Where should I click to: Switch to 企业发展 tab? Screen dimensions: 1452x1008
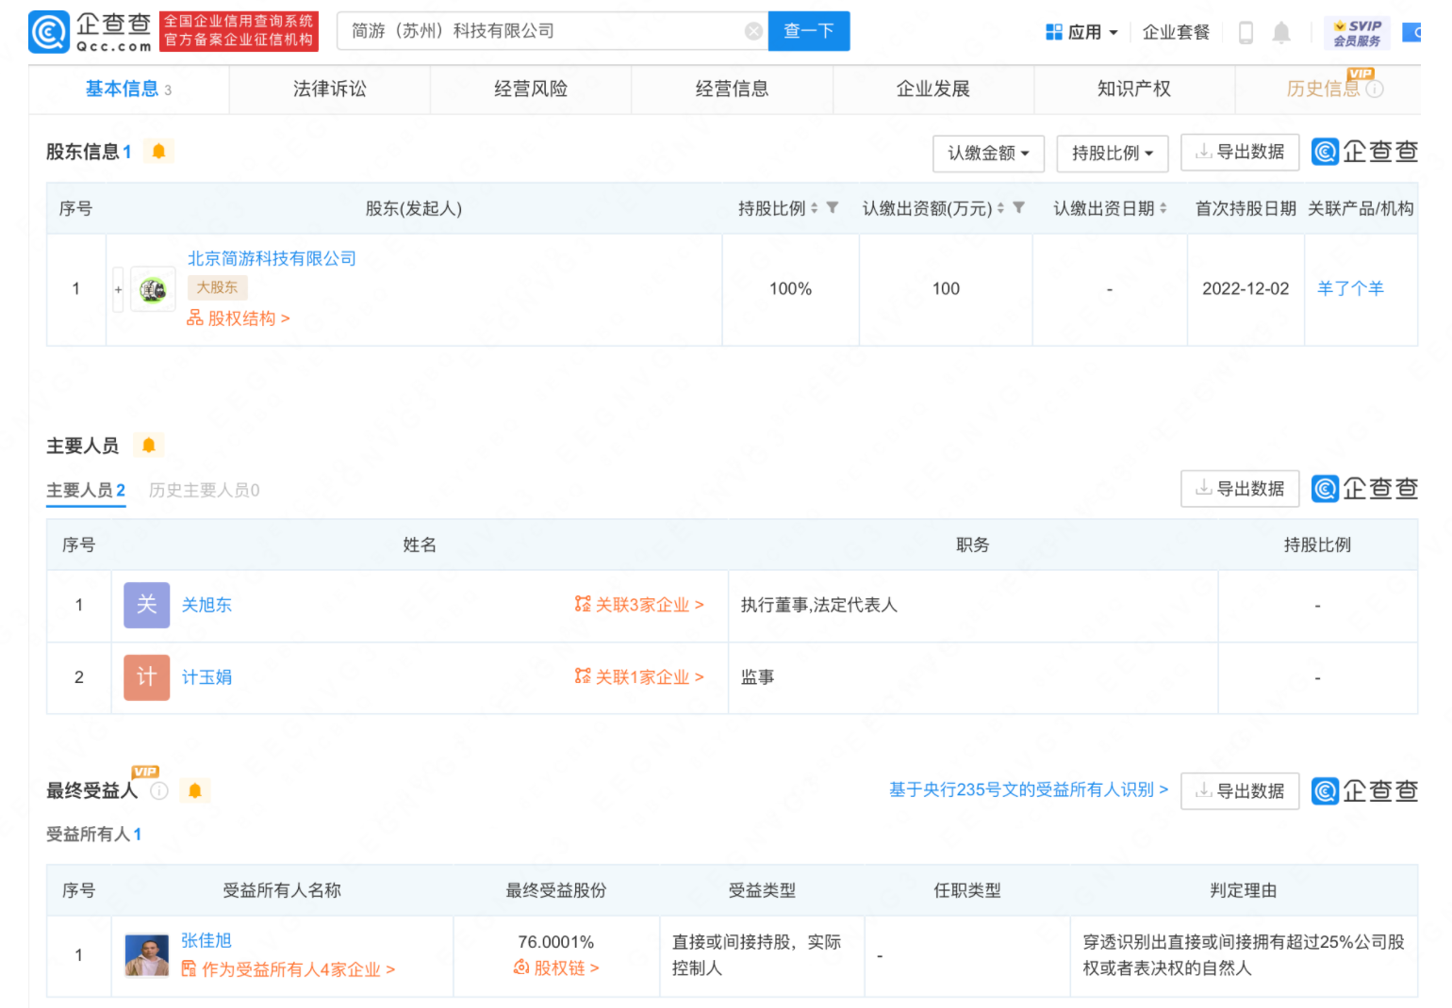[x=933, y=89]
